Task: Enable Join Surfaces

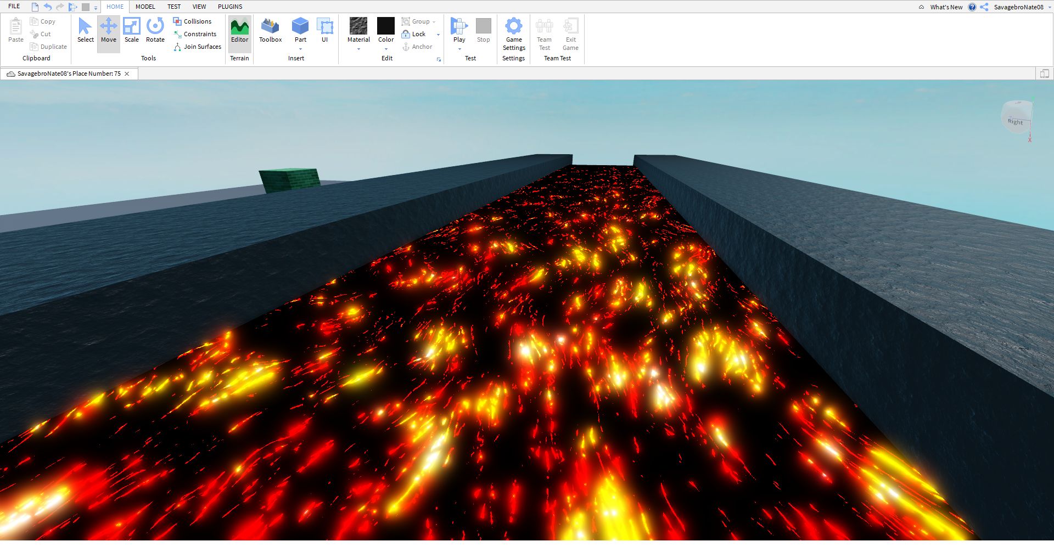Action: [x=198, y=47]
